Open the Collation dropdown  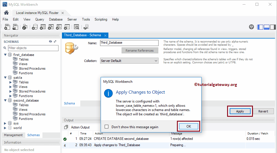click(x=129, y=61)
